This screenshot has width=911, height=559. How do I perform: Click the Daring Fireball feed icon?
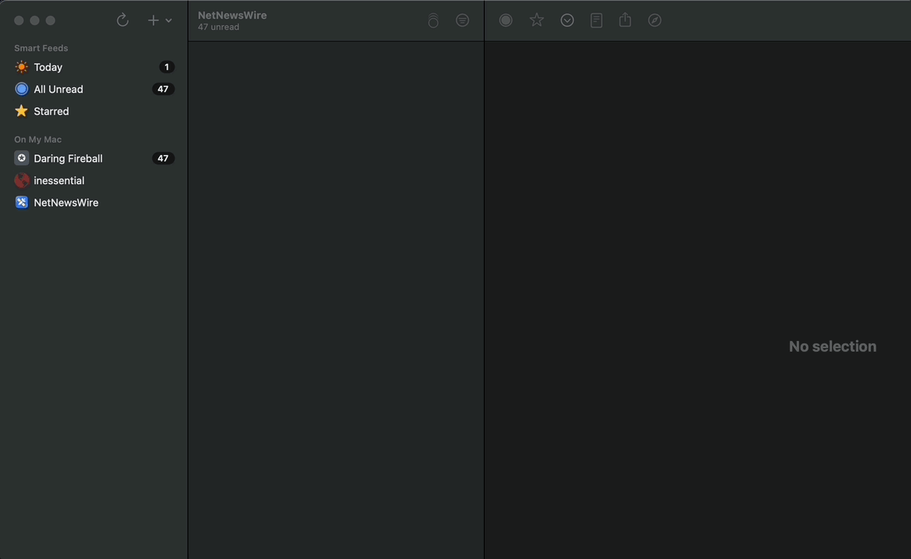21,158
